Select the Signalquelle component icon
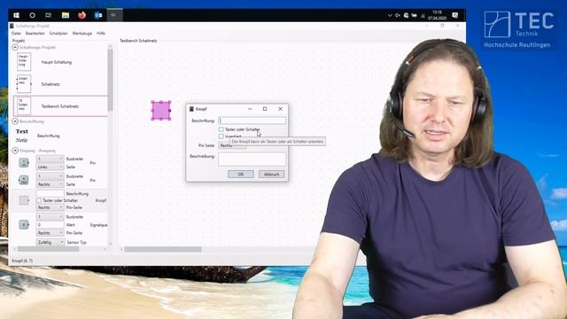The image size is (567, 319). (24, 224)
